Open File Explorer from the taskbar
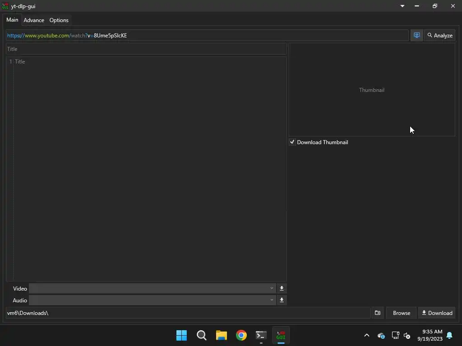Viewport: 462px width, 346px height. click(x=221, y=335)
